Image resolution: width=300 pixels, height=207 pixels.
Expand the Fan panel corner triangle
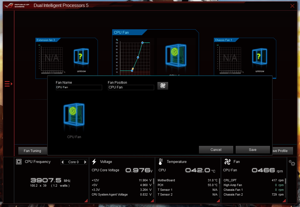[x=284, y=201]
